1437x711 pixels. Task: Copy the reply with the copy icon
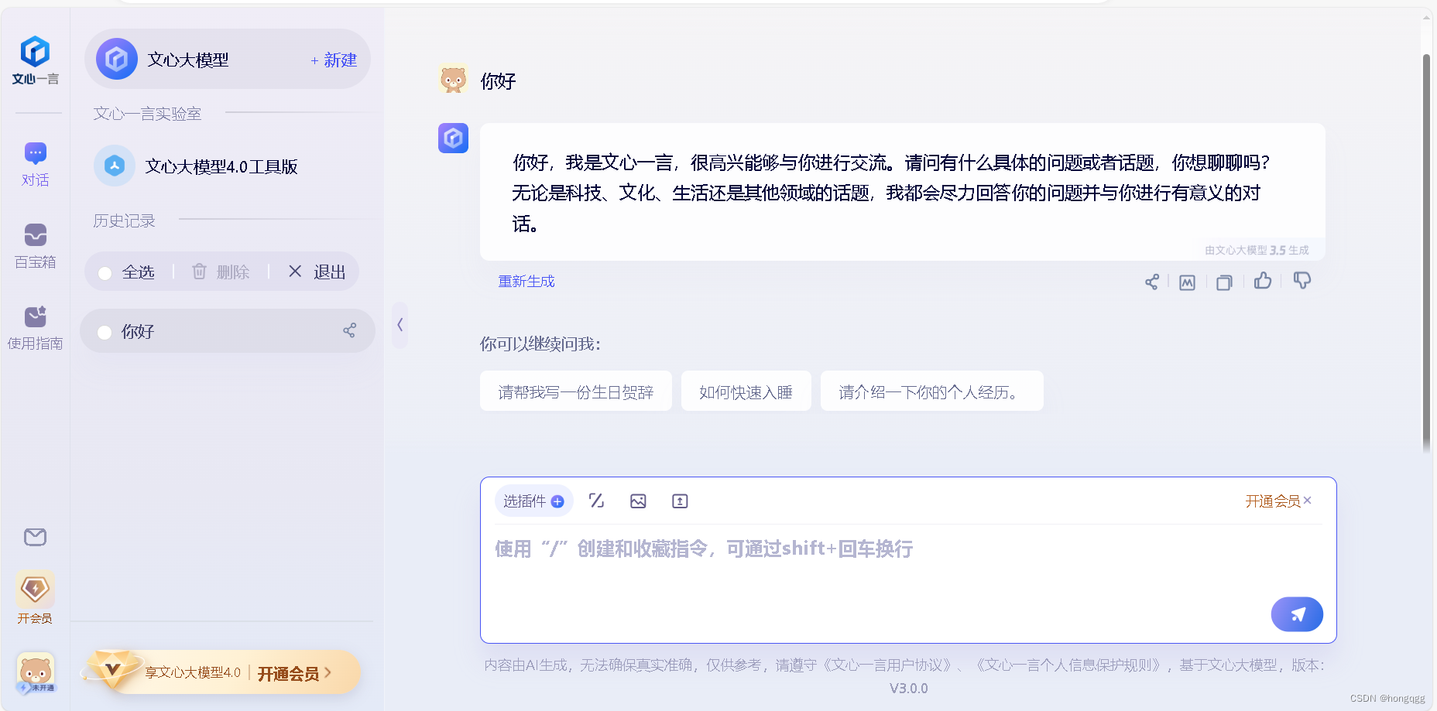point(1224,282)
